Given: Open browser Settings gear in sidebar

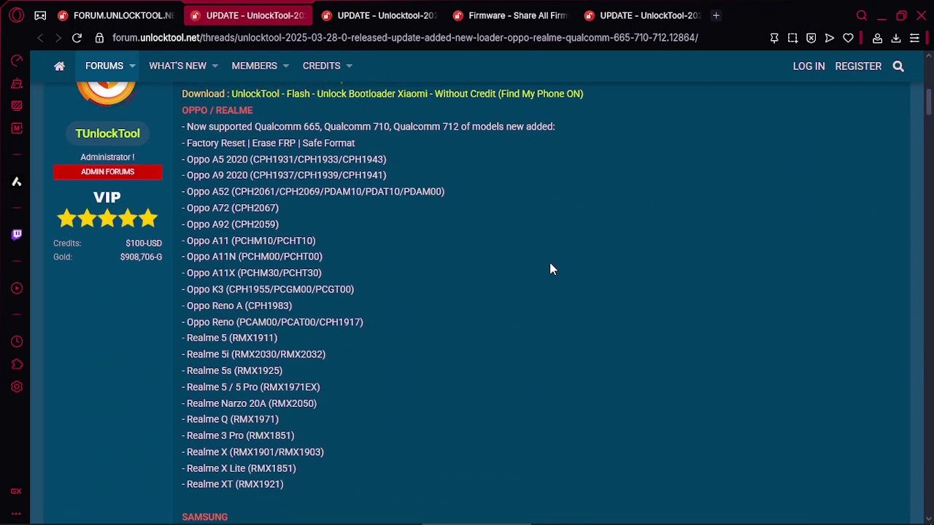Looking at the screenshot, I should [x=16, y=387].
